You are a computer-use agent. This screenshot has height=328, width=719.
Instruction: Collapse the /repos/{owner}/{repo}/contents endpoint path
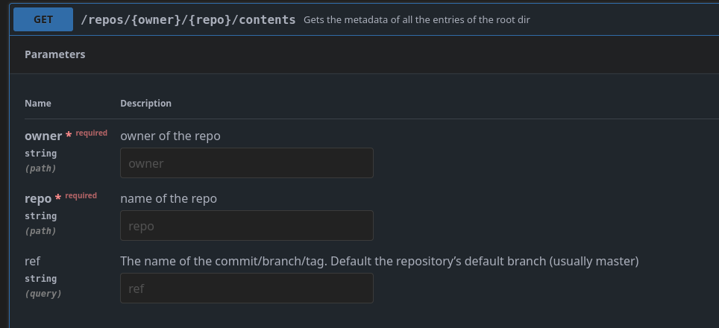coord(188,19)
